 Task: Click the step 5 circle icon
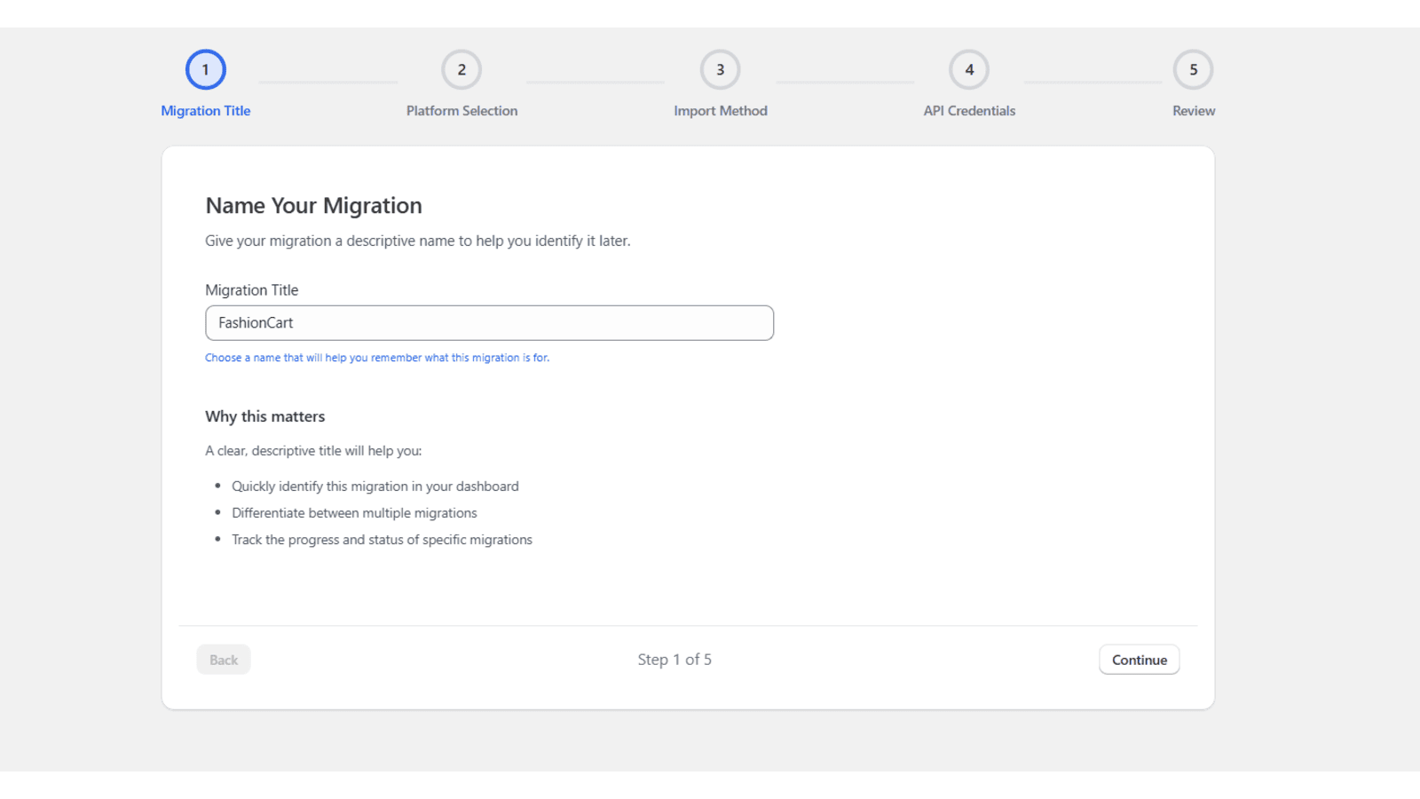[1193, 69]
